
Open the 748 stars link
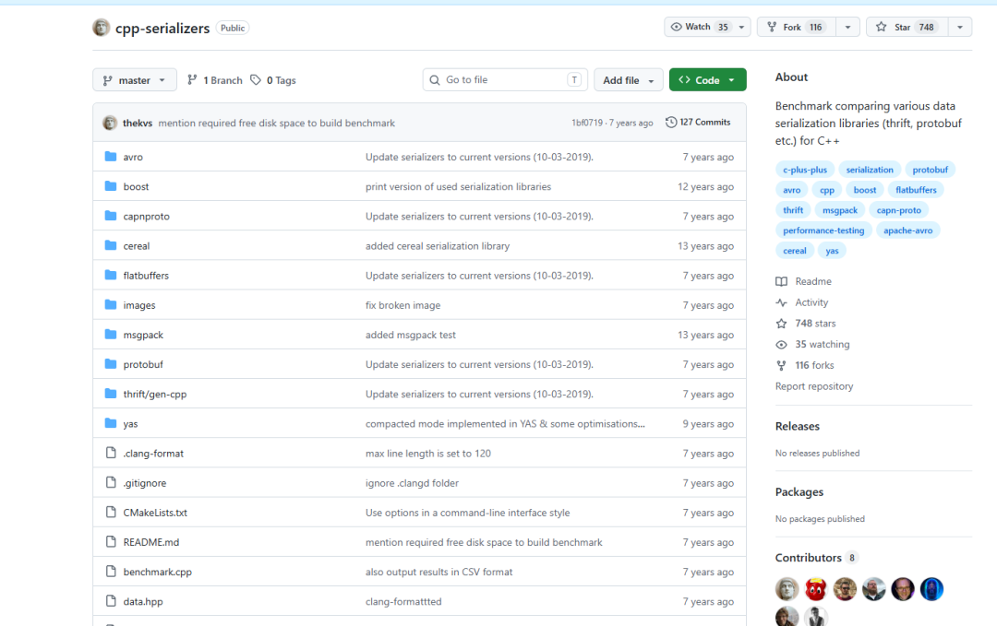tap(815, 324)
